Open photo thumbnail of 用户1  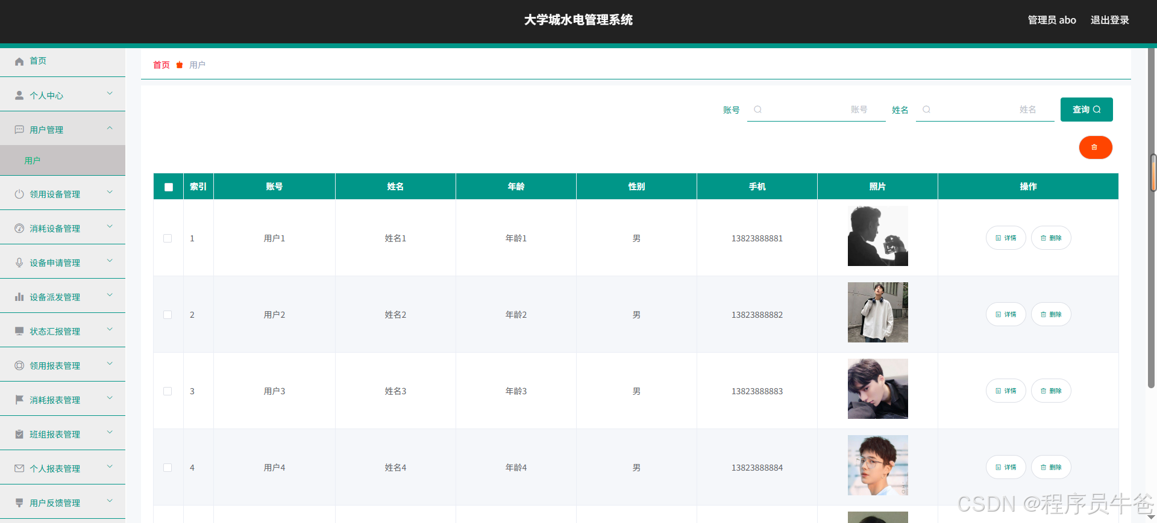(x=878, y=236)
